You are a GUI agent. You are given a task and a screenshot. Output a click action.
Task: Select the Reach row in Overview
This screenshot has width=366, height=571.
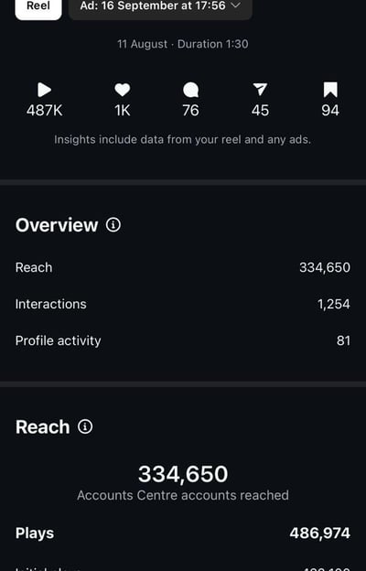pos(183,267)
